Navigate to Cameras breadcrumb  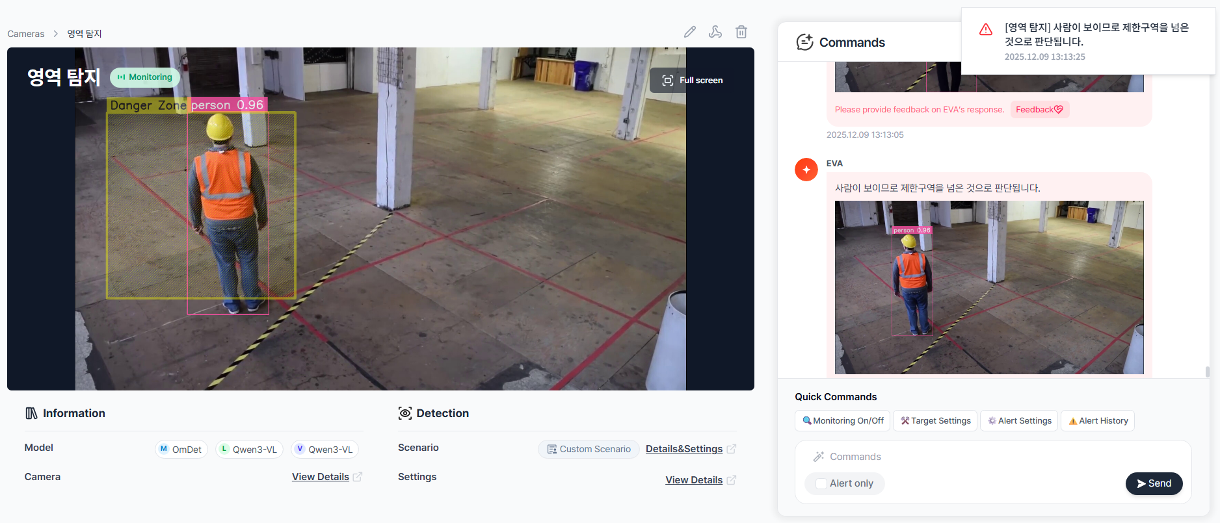[x=26, y=34]
